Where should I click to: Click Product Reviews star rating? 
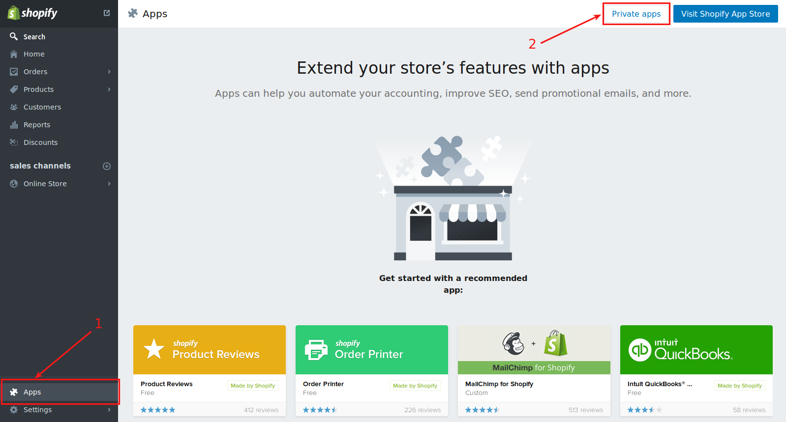pos(158,410)
